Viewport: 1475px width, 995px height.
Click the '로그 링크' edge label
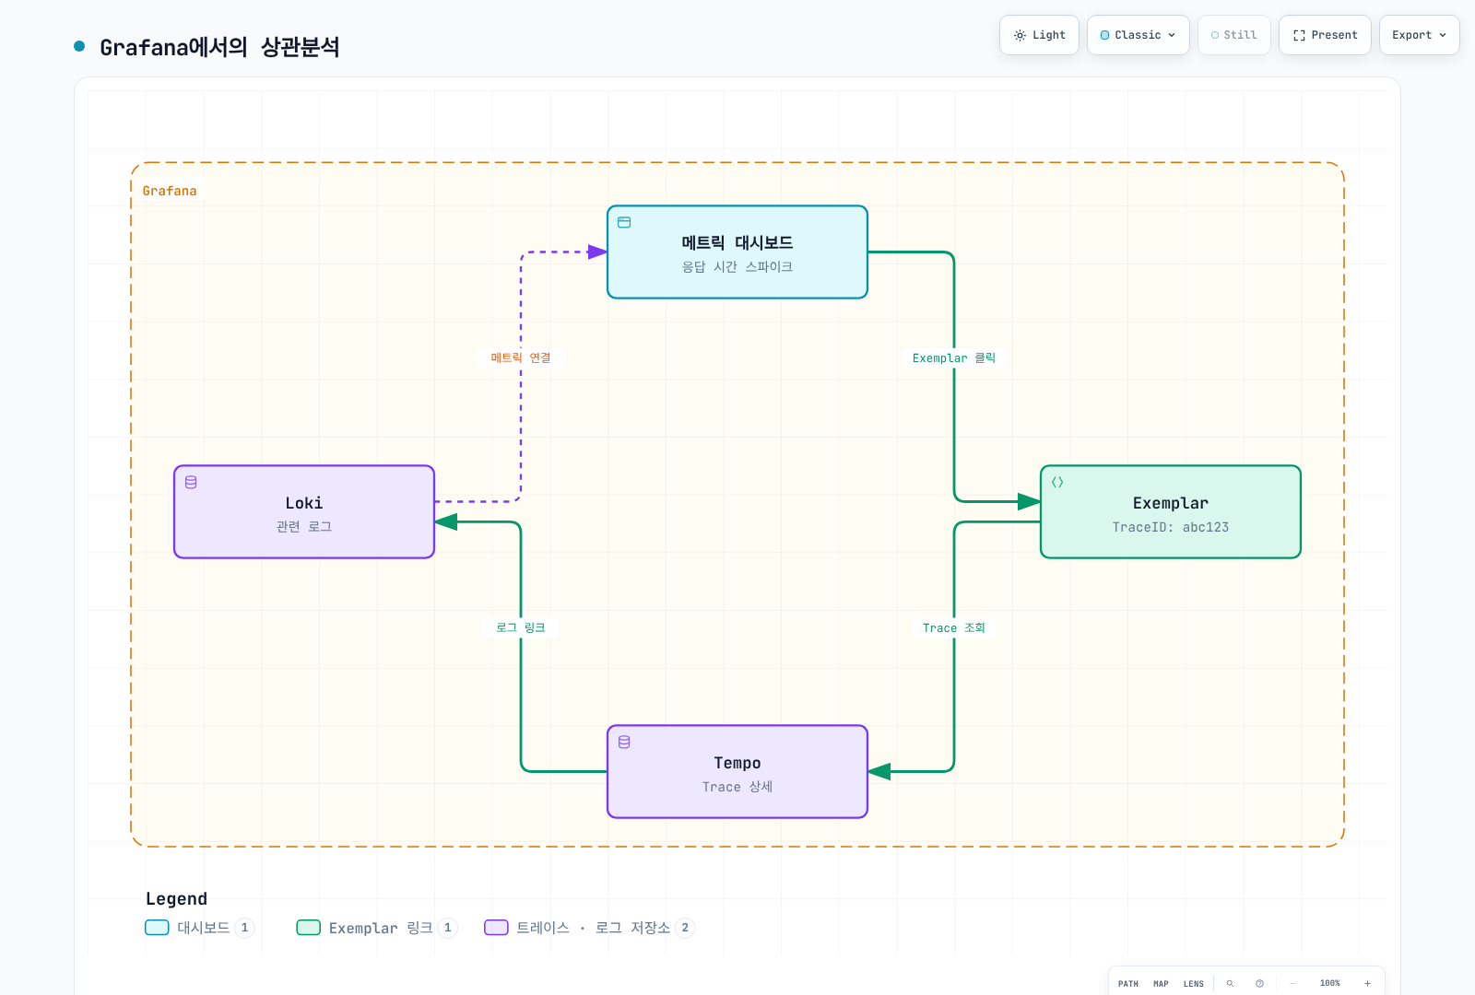coord(521,627)
